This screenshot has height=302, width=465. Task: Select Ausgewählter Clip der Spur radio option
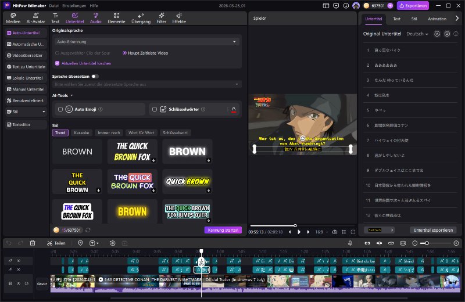(x=83, y=53)
